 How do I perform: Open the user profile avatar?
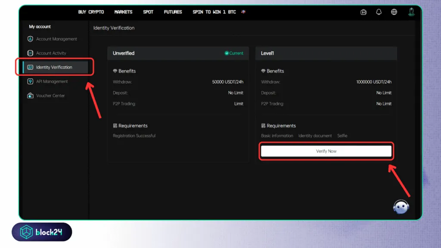coord(411,12)
